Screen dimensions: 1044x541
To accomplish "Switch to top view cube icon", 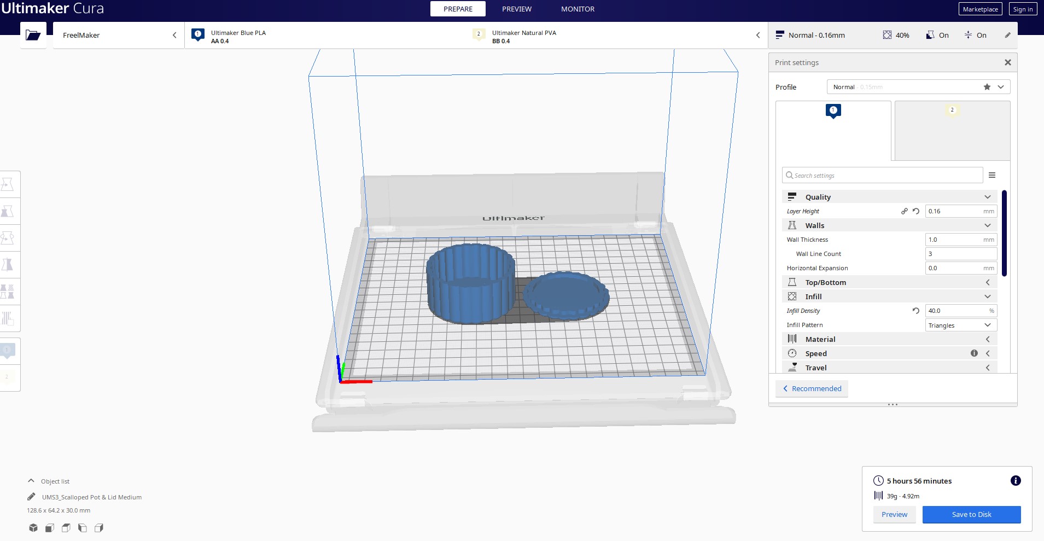I will pyautogui.click(x=66, y=528).
